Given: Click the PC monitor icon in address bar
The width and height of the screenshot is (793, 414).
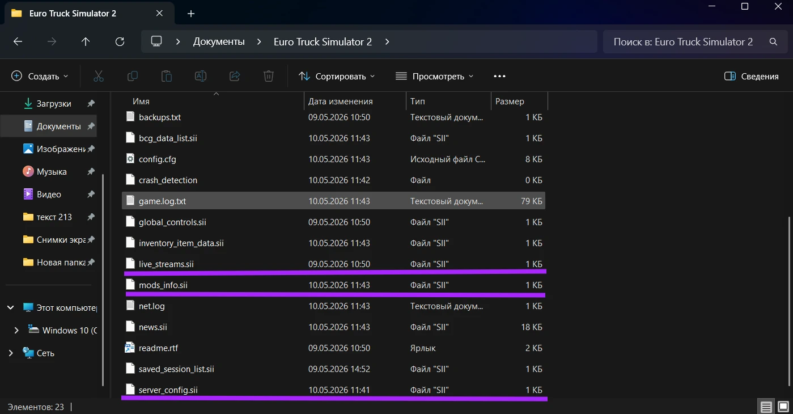Looking at the screenshot, I should pyautogui.click(x=156, y=41).
